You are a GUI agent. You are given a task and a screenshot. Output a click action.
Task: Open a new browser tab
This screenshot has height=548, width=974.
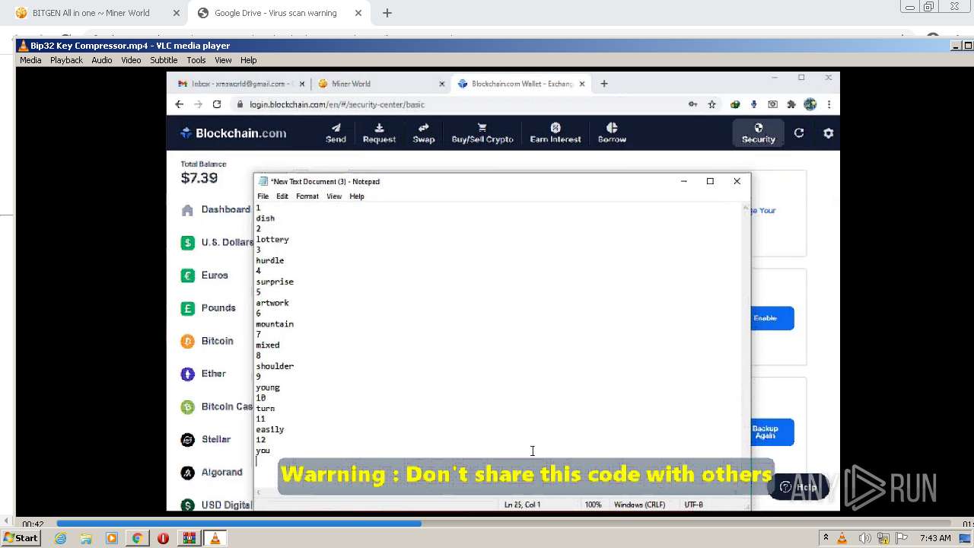pyautogui.click(x=387, y=13)
